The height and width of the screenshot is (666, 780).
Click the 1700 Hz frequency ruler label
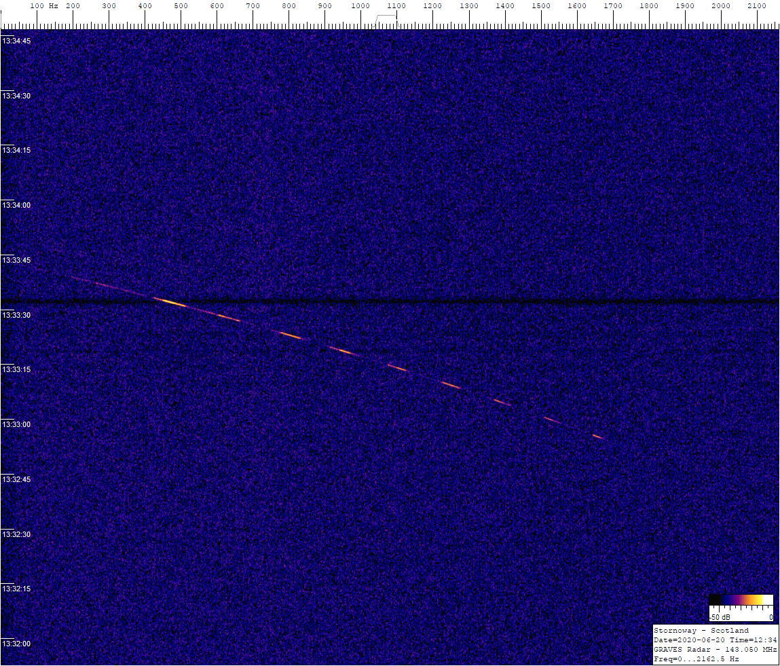[613, 6]
